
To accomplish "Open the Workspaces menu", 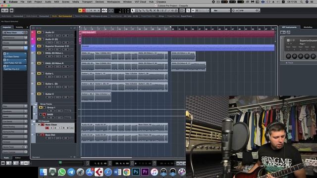I will (113, 2).
